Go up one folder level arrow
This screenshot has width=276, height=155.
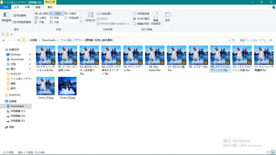coord(19,40)
